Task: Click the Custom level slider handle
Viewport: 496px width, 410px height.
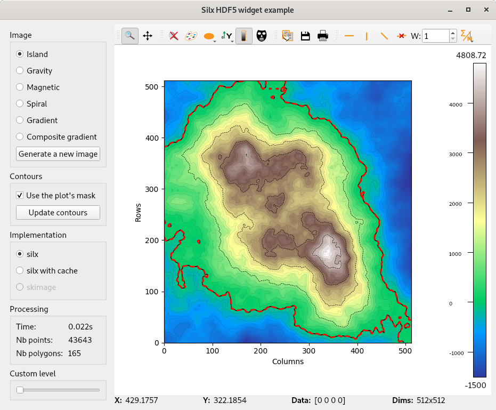Action: (20, 390)
